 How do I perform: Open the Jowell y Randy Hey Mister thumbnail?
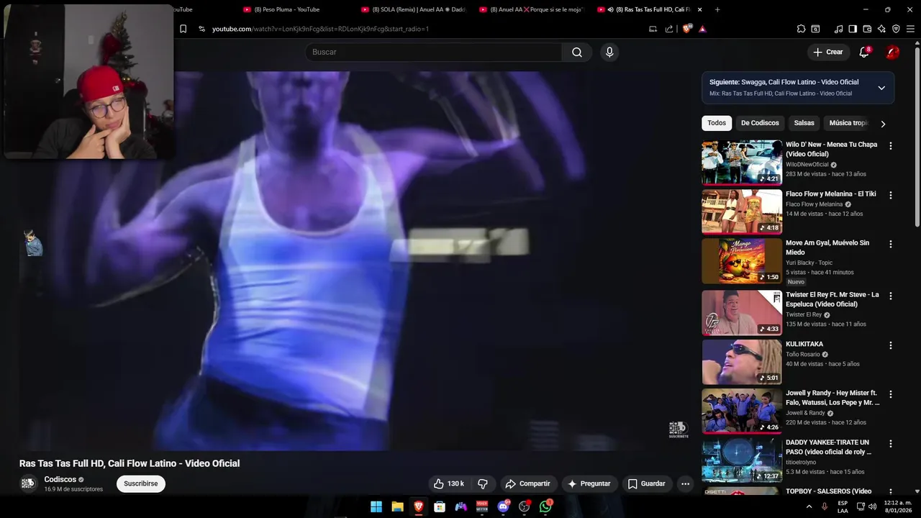click(742, 411)
